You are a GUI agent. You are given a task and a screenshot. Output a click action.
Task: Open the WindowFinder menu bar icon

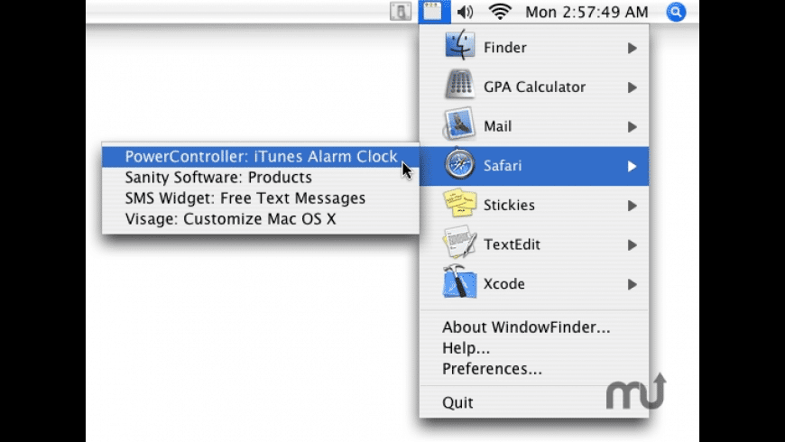pos(434,12)
